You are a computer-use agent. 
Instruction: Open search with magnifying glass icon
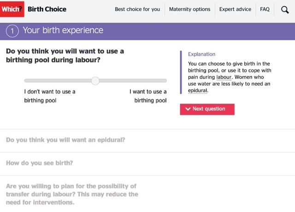285,9
